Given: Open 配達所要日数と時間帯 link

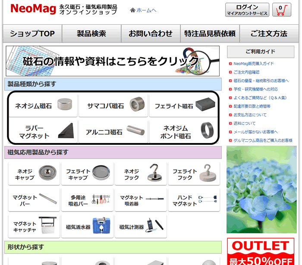Looking at the screenshot, I should (252, 106).
